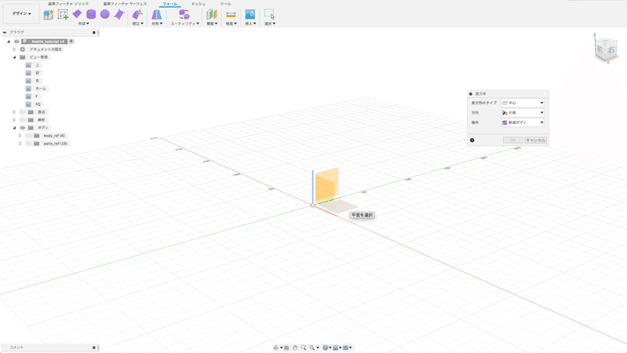
Task: Collapse the box dialog header icon
Action: pos(471,93)
